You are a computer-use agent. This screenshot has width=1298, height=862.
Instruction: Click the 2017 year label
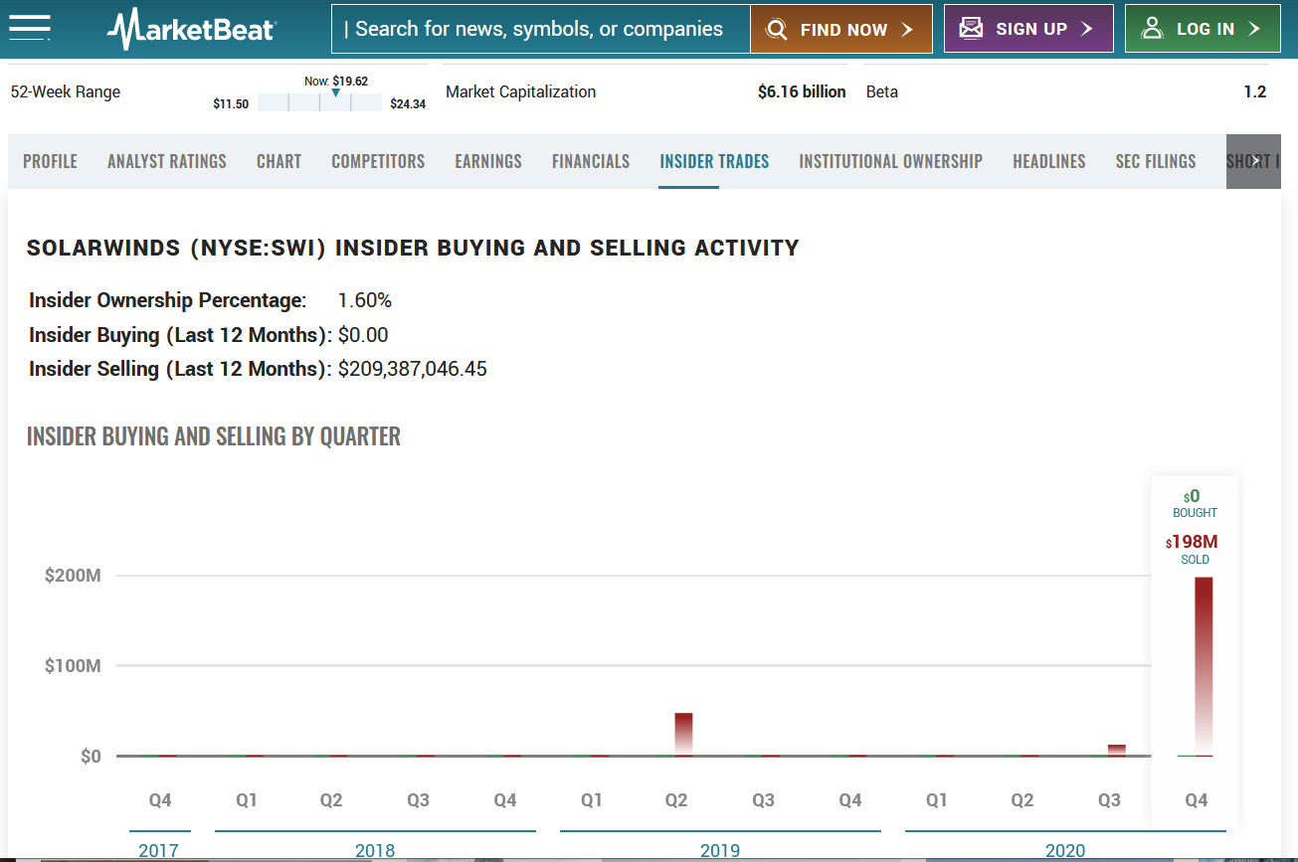[x=159, y=851]
